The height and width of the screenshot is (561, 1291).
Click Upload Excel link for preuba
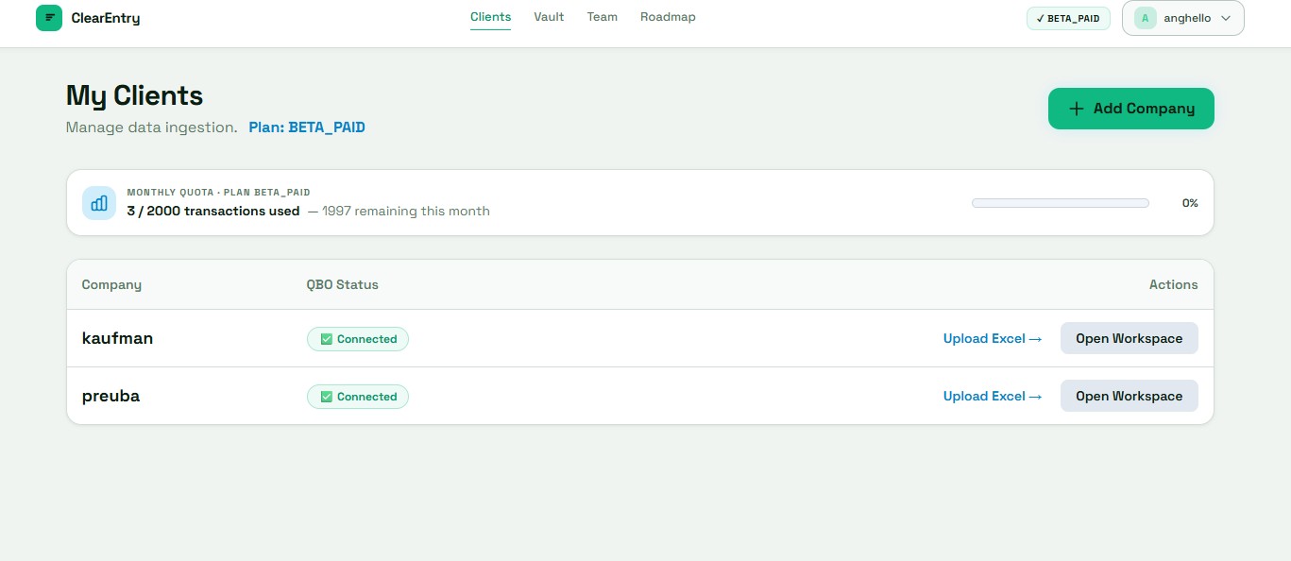(993, 396)
